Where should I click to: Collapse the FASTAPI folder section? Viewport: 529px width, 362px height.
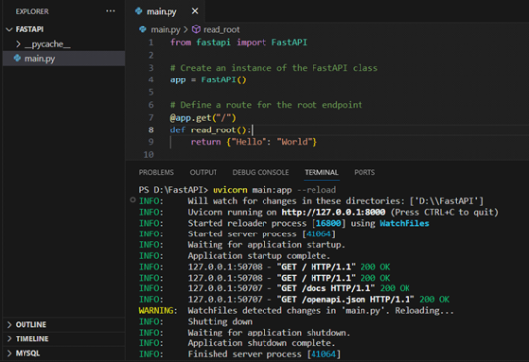(x=9, y=29)
